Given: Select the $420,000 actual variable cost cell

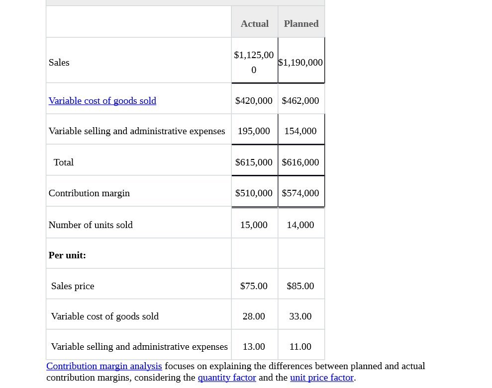Looking at the screenshot, I should 254,101.
